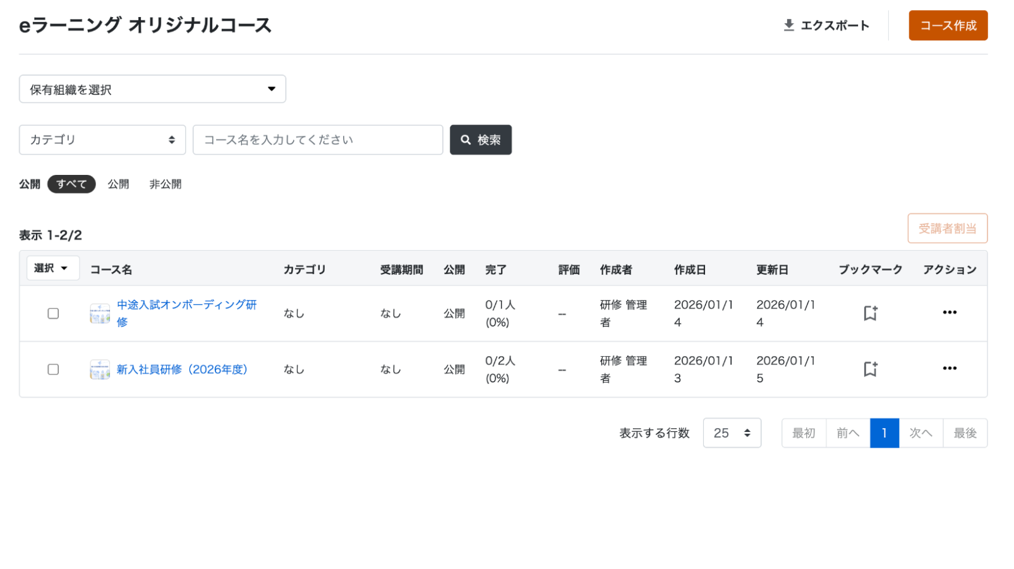The image size is (1014, 569).
Task: Click the 作成者 column header
Action: 616,270
